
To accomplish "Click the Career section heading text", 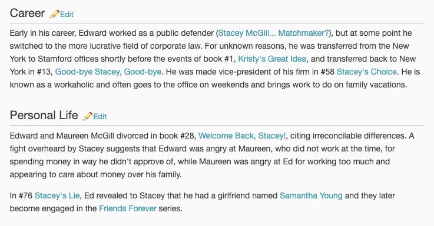I will click(x=27, y=14).
